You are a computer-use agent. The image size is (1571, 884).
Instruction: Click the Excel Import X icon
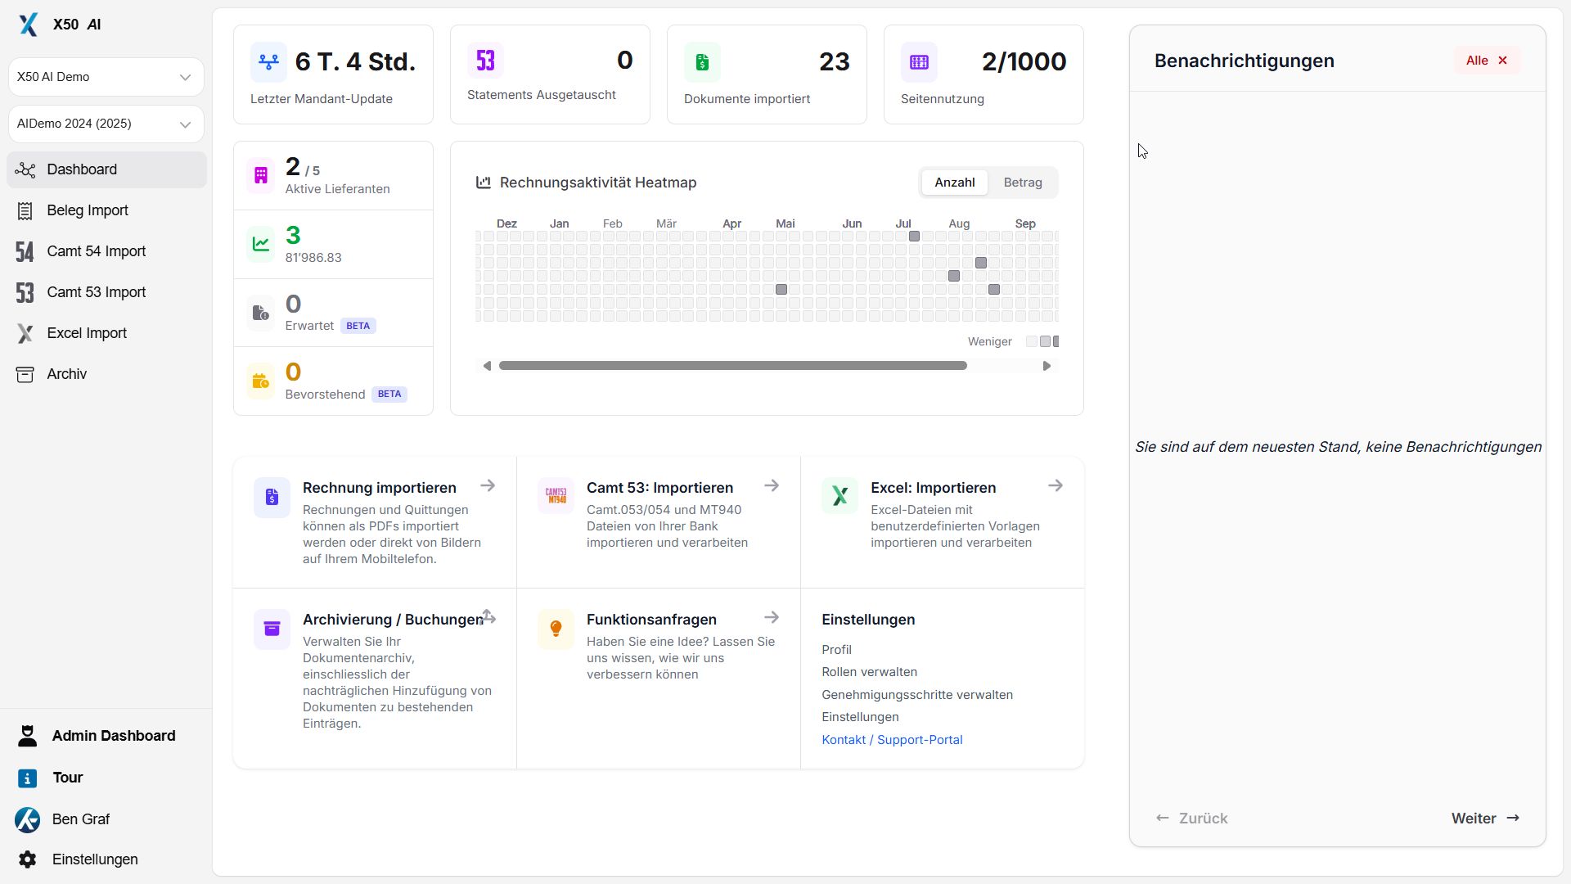(25, 333)
